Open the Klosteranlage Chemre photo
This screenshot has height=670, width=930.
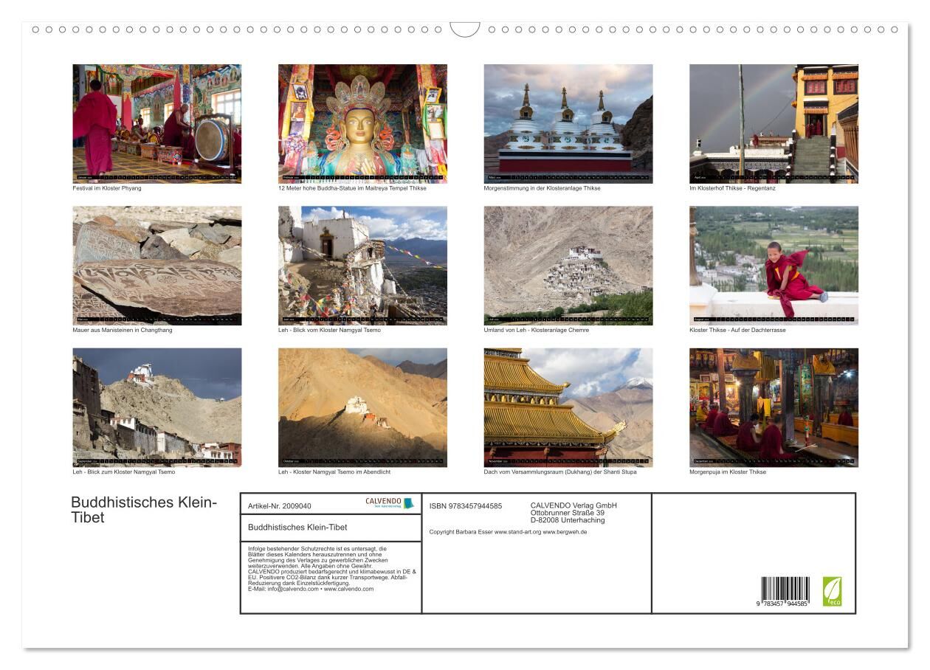[x=568, y=265]
